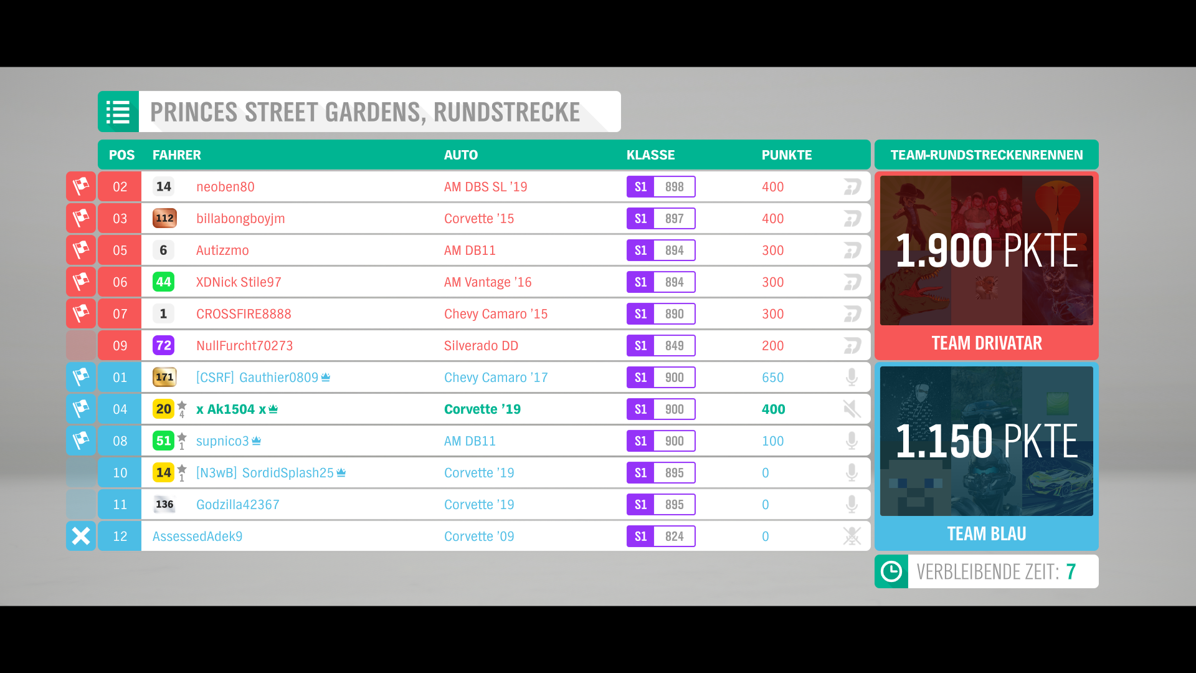Click Drivatar icon in Autizzmo's row

coord(852,251)
